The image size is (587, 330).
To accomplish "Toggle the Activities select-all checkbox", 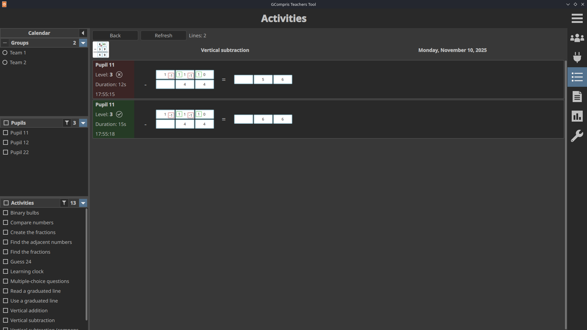I will [6, 203].
